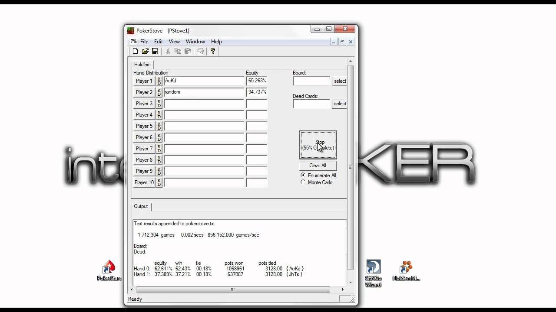The height and width of the screenshot is (312, 556).
Task: Click the RD button beside Player 6
Action: 159,137
